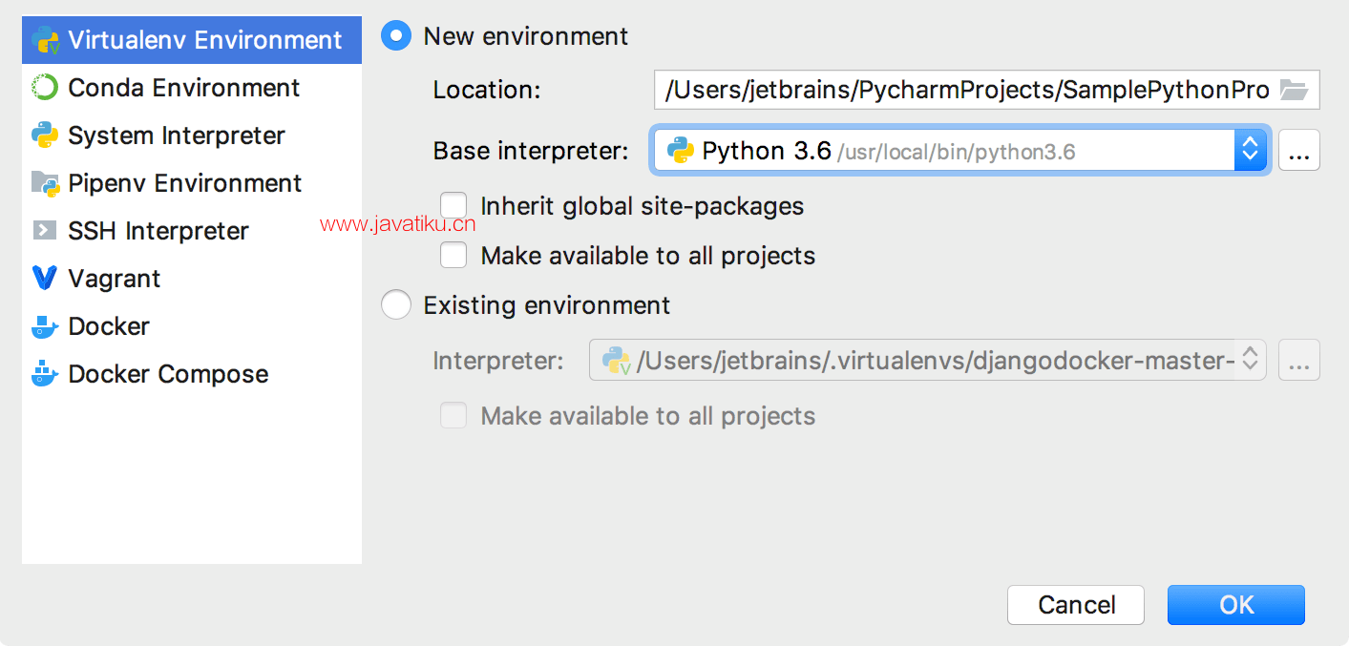Click inside the Location path field

(964, 91)
